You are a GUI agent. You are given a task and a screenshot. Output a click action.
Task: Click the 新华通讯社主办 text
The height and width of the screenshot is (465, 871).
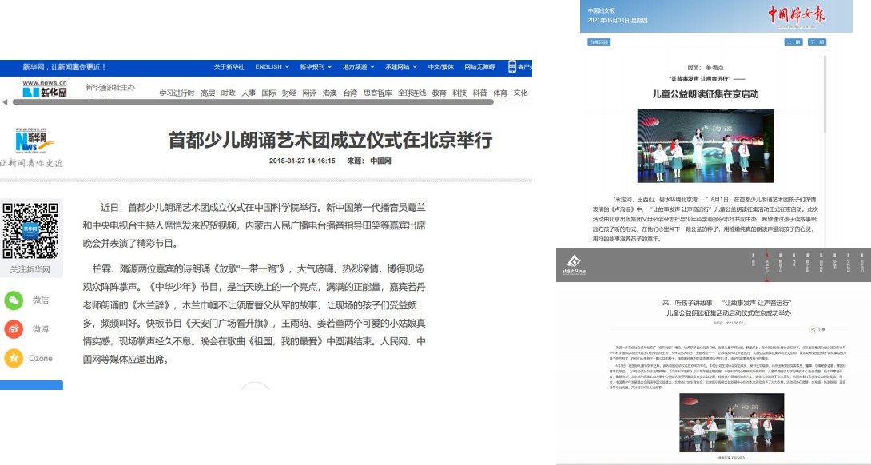click(x=110, y=87)
